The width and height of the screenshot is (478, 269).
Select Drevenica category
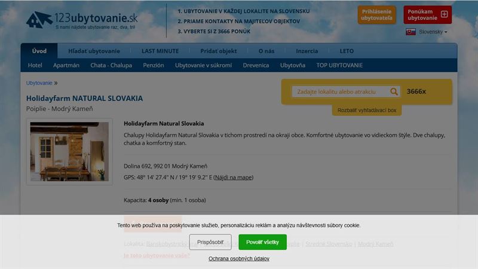[256, 65]
